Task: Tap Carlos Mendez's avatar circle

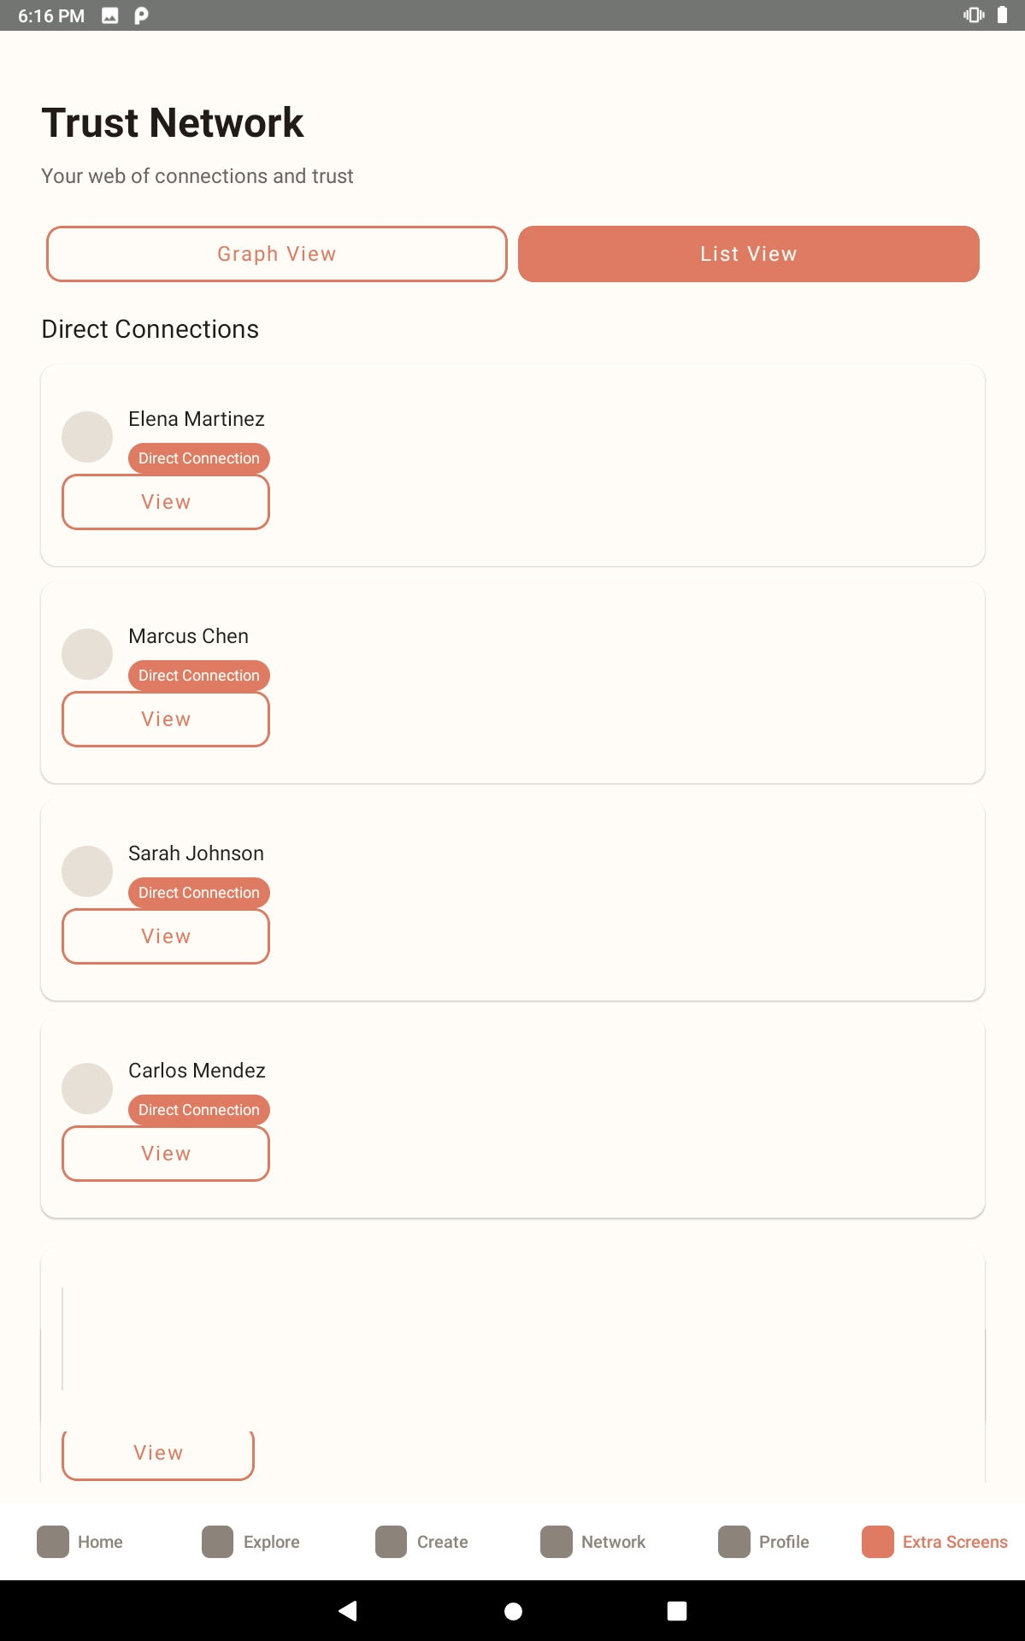Action: point(87,1089)
